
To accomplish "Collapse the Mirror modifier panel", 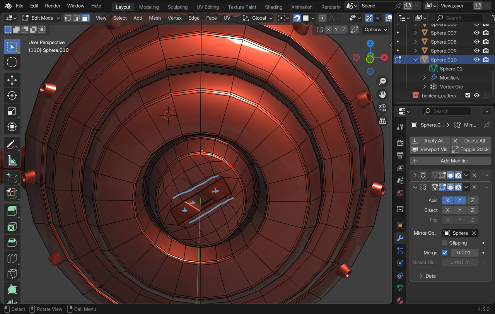I will 415,187.
